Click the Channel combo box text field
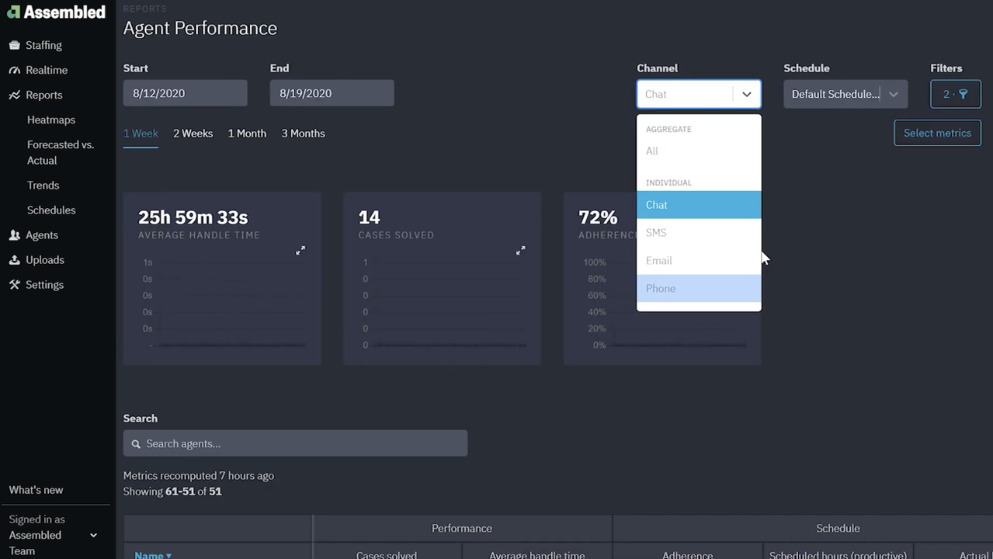The image size is (993, 559). (685, 94)
